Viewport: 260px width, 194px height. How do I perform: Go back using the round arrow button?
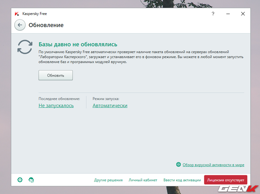(x=20, y=25)
